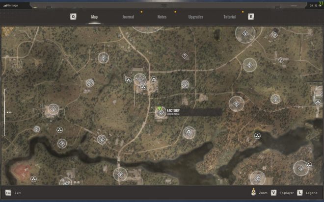Select the stash marker on the red soil patch

[x=33, y=179]
